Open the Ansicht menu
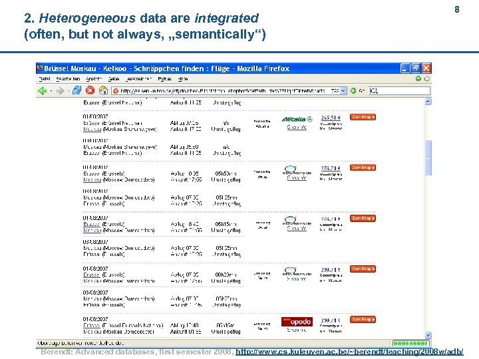The image size is (479, 359). point(94,79)
